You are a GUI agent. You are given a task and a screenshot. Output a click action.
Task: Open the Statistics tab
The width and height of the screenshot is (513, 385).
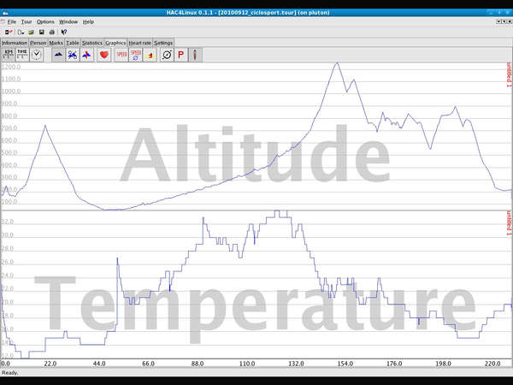click(x=92, y=42)
